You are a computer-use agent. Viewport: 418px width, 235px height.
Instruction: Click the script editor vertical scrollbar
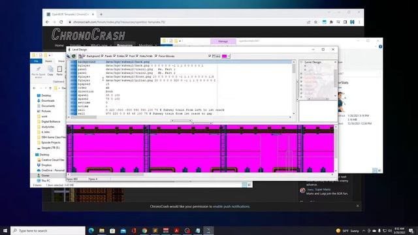[294, 88]
